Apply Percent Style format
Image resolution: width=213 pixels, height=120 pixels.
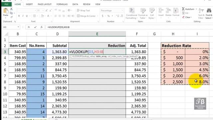[108, 16]
